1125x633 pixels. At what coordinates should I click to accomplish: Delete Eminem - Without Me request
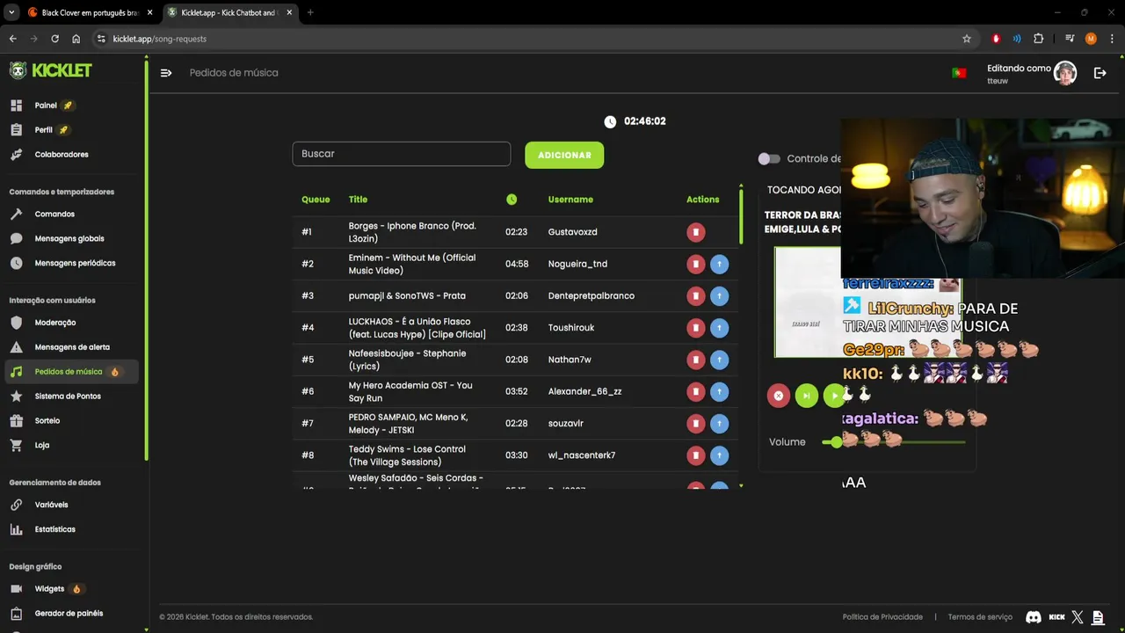(x=695, y=264)
